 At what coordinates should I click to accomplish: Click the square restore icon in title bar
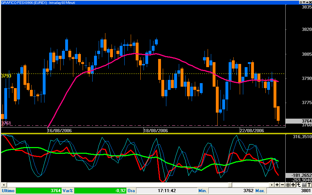coord(301,2)
